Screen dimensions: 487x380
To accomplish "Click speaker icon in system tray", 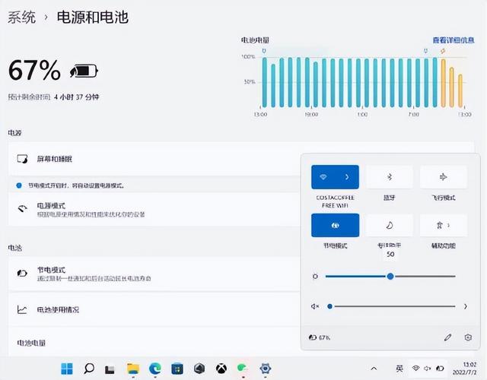I will point(428,368).
